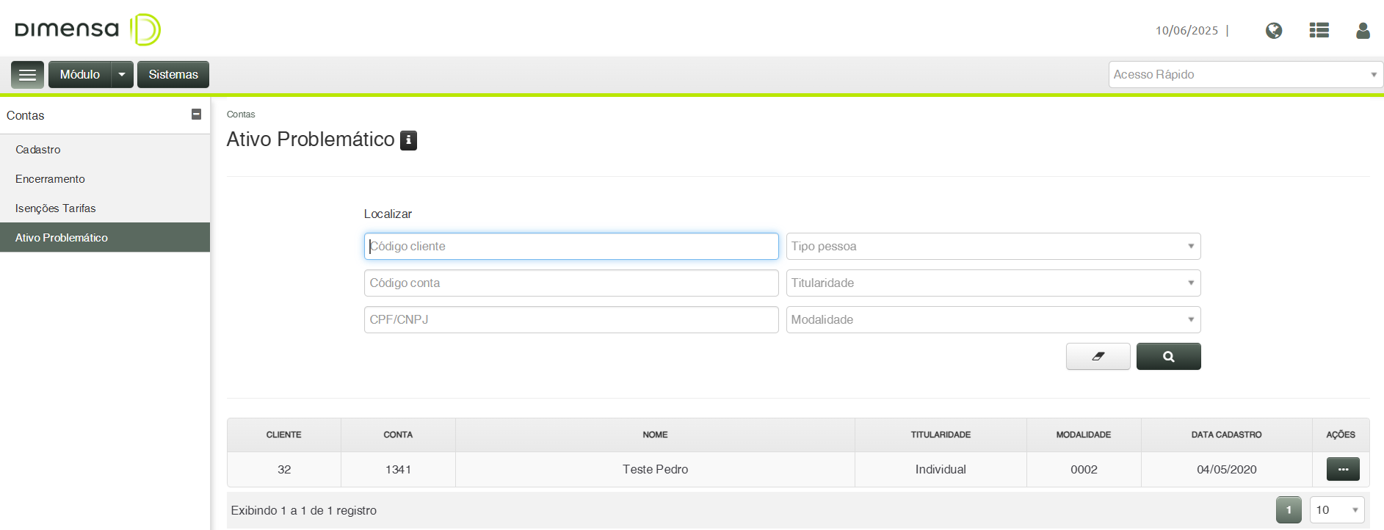Collapse the Contas sidebar section
The height and width of the screenshot is (530, 1384).
196,115
